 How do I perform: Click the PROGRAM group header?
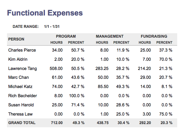click(66, 36)
